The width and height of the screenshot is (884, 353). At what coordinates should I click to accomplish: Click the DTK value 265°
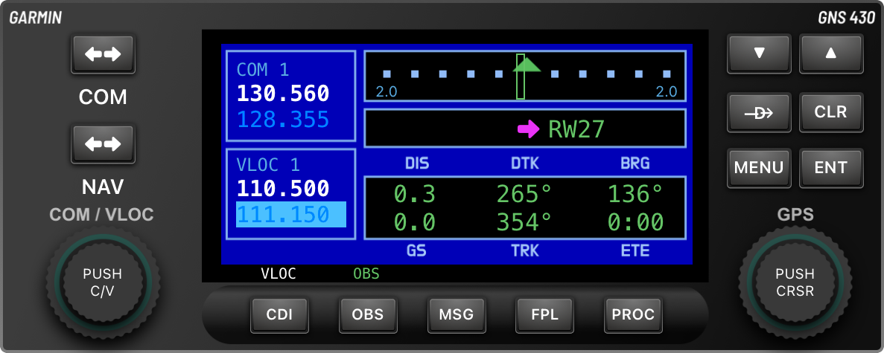point(524,194)
